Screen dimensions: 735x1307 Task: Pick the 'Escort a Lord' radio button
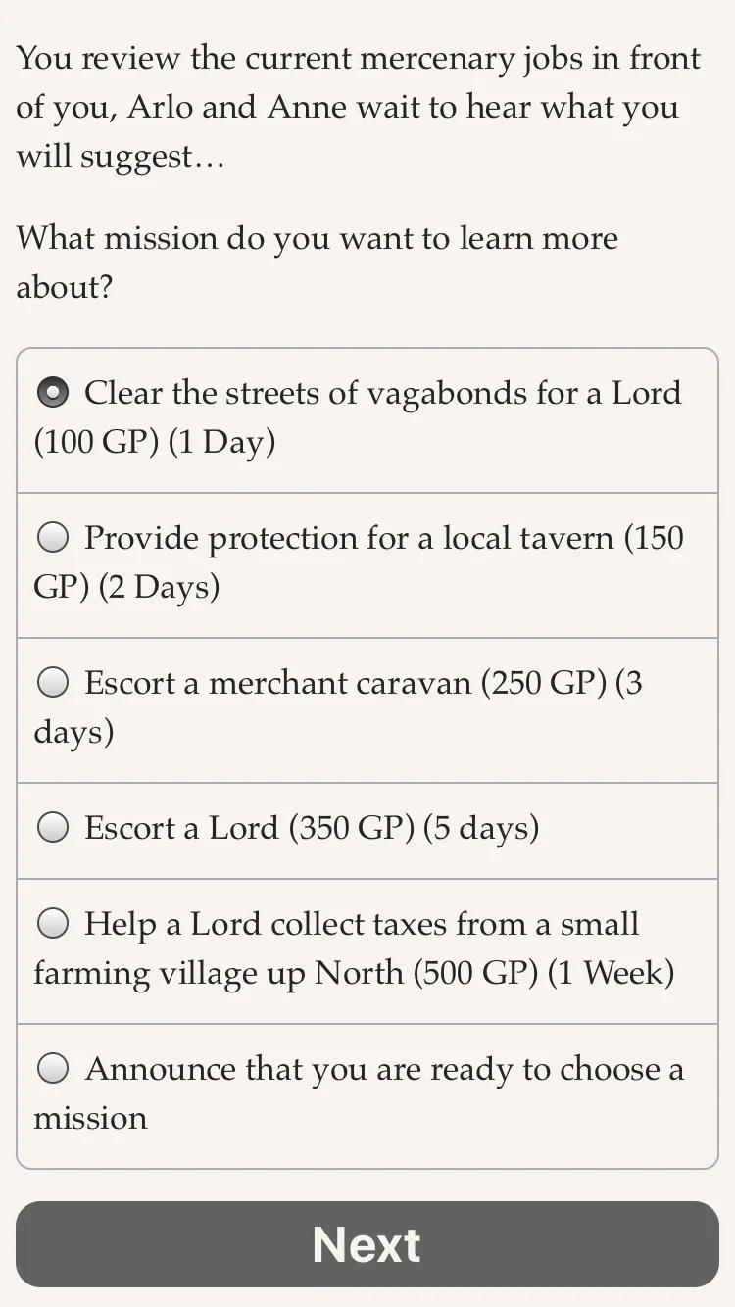pos(53,828)
